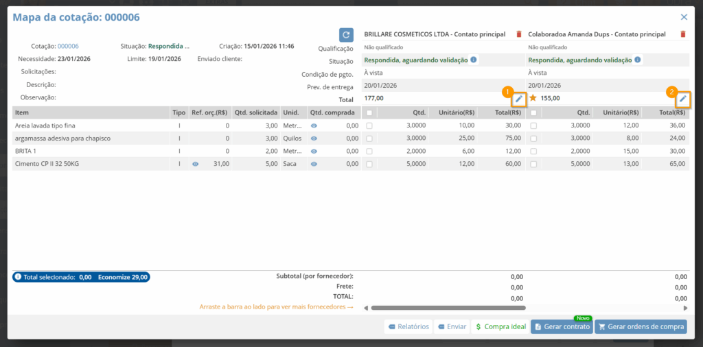Click the Compra ideal button

pos(500,327)
